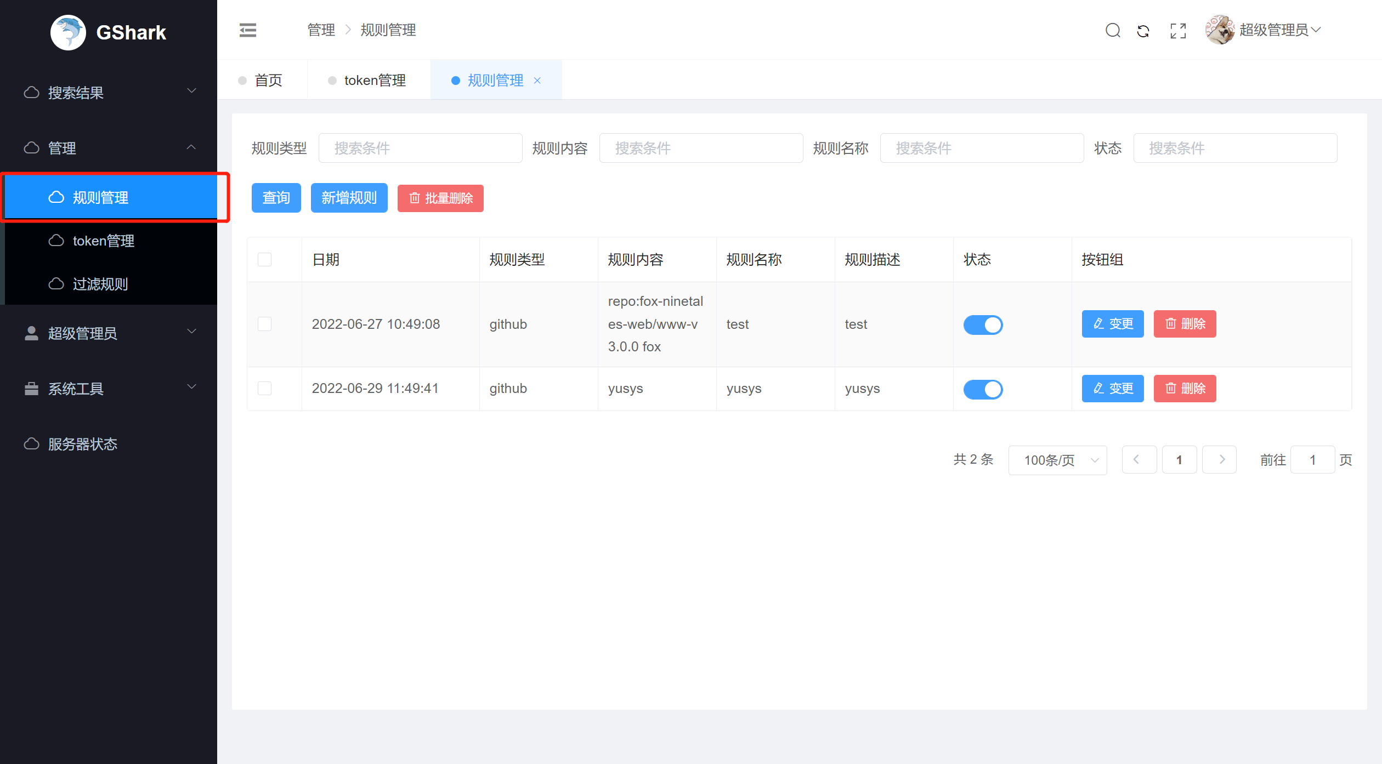Click the super admin avatar picture
Screen dimensions: 1382x764
point(1219,30)
